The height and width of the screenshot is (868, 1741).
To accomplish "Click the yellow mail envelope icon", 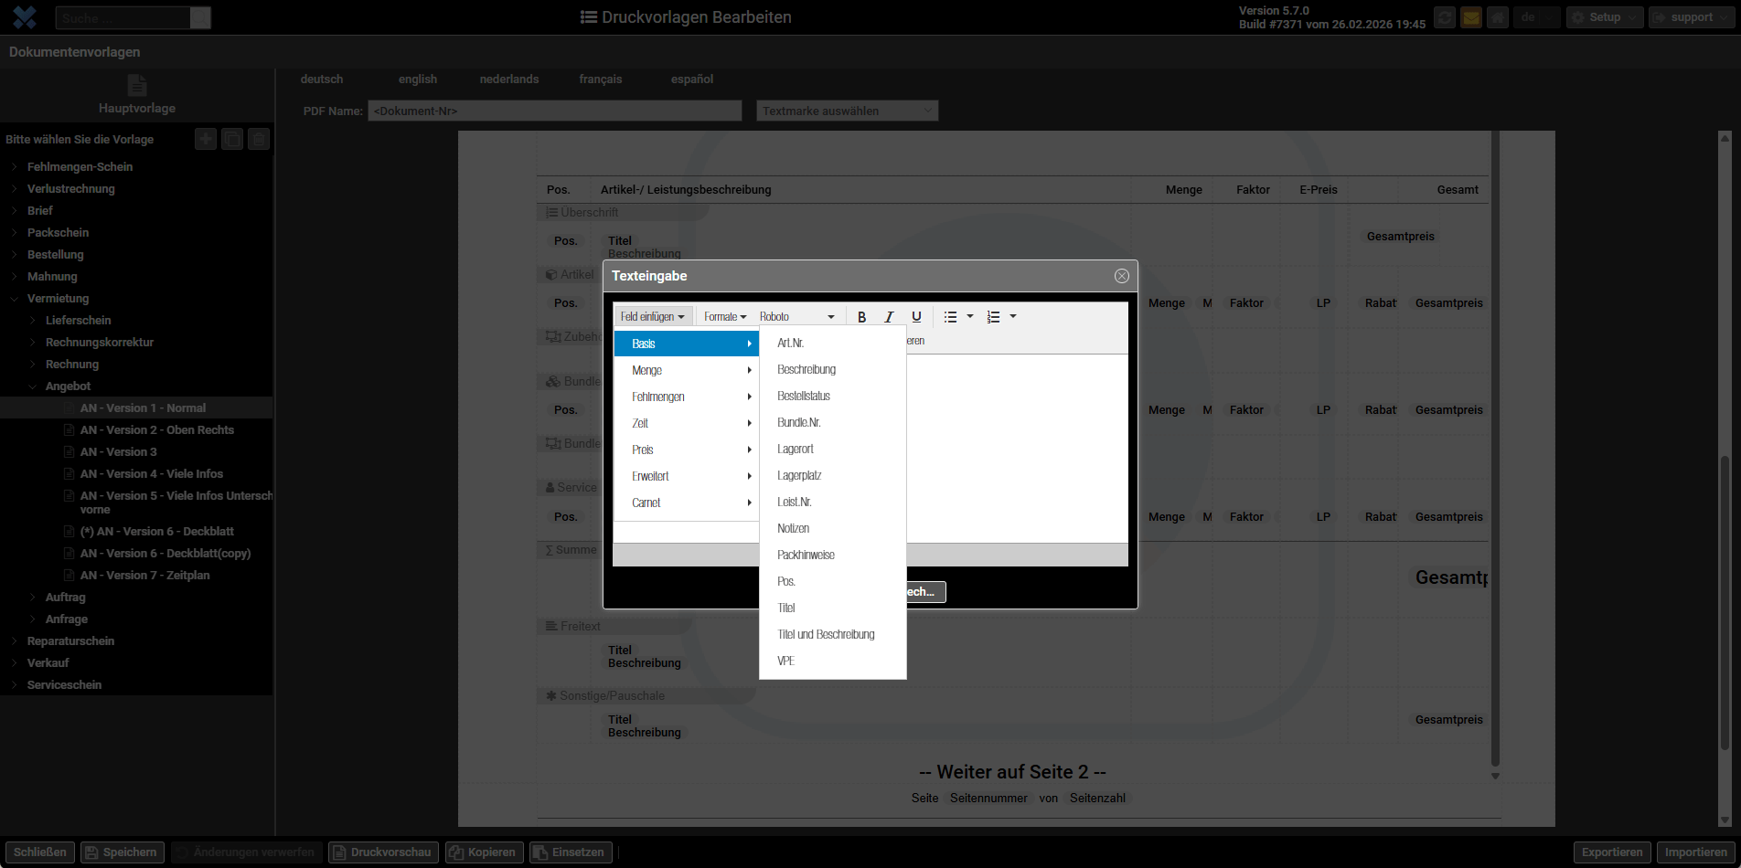I will tap(1470, 17).
